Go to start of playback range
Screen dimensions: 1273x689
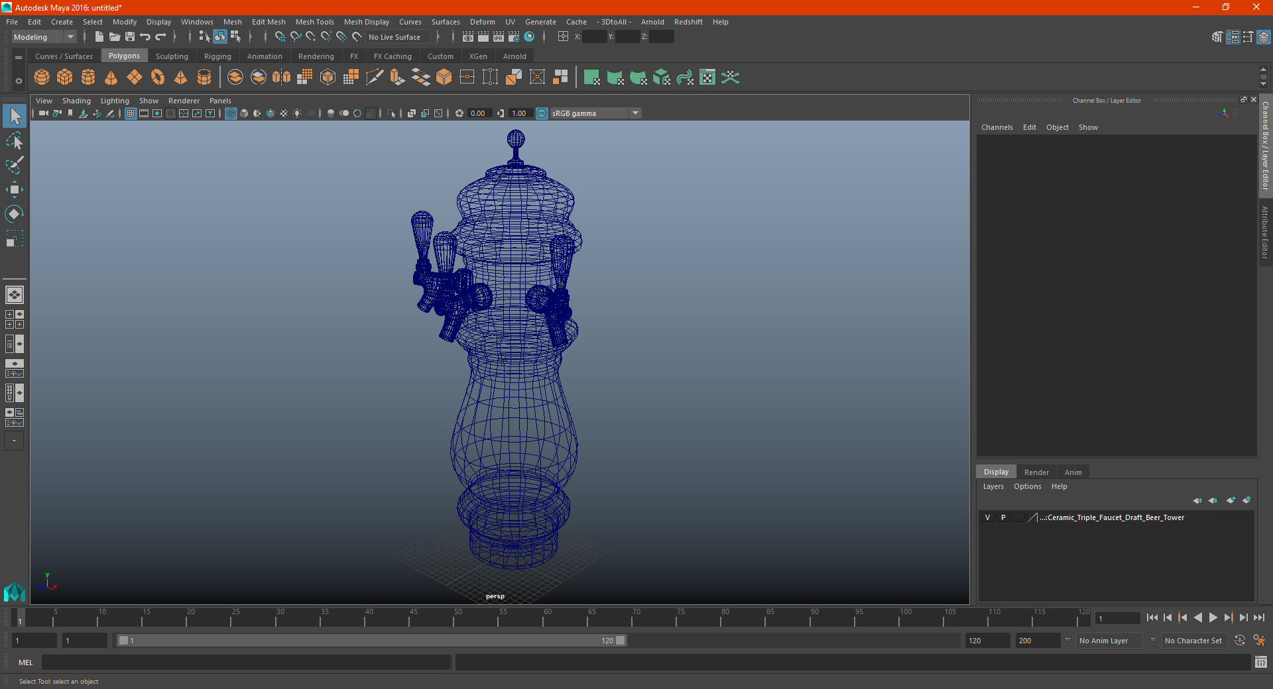coord(1152,617)
